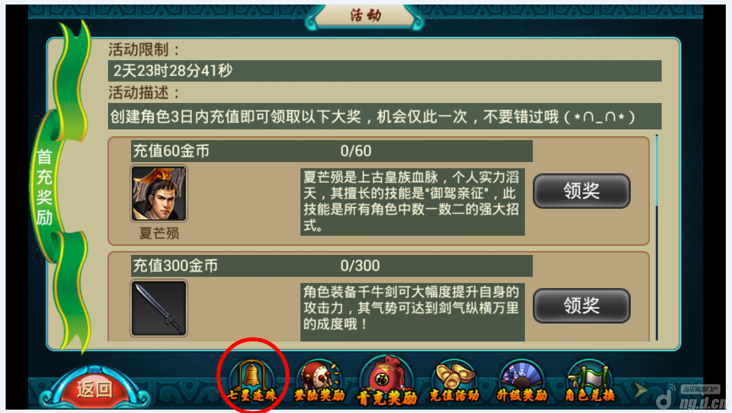Select the 首充奖励 red pouch icon

[x=387, y=381]
